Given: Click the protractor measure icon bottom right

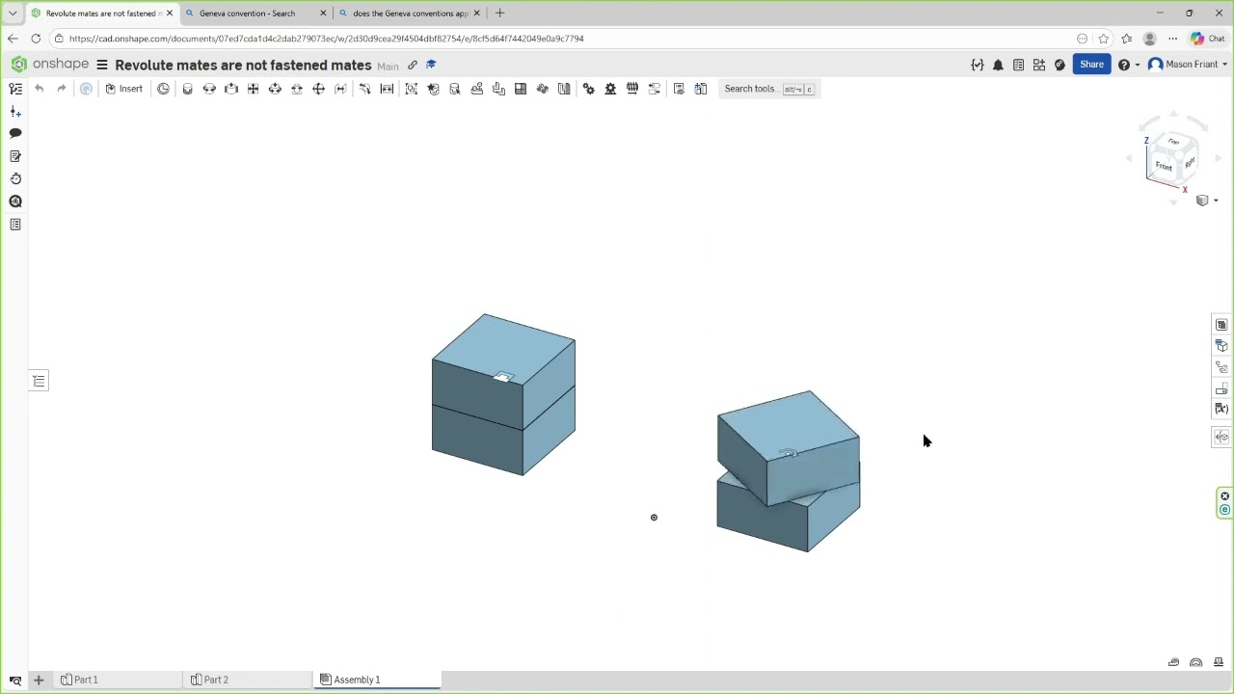Looking at the screenshot, I should (1195, 662).
